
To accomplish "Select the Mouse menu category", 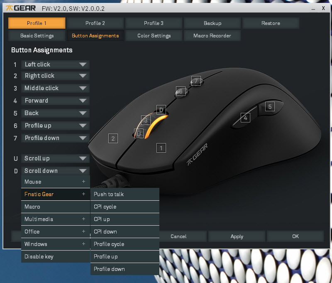I will click(x=56, y=182).
